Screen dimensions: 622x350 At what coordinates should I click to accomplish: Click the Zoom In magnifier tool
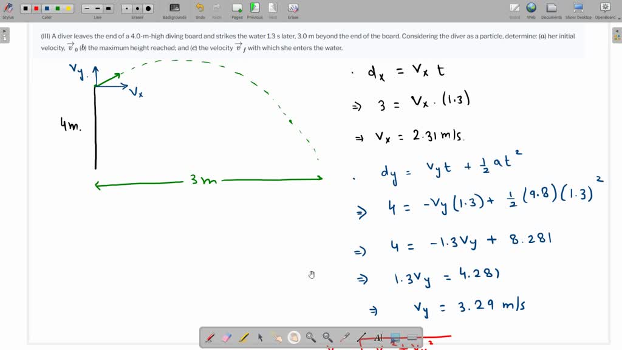click(x=310, y=337)
